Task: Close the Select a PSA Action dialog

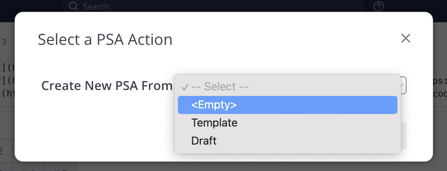Action: pyautogui.click(x=406, y=38)
